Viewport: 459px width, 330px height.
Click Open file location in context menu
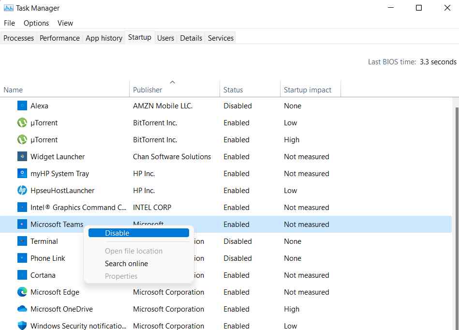(x=133, y=251)
